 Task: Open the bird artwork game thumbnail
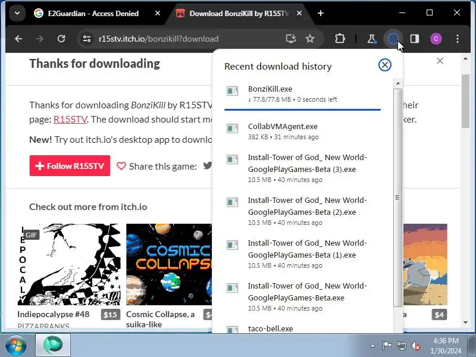click(425, 264)
